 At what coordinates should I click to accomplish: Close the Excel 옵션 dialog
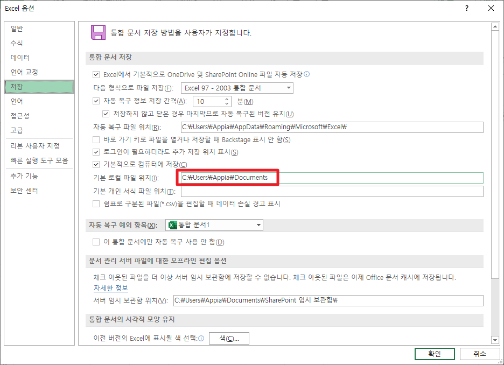[x=491, y=8]
